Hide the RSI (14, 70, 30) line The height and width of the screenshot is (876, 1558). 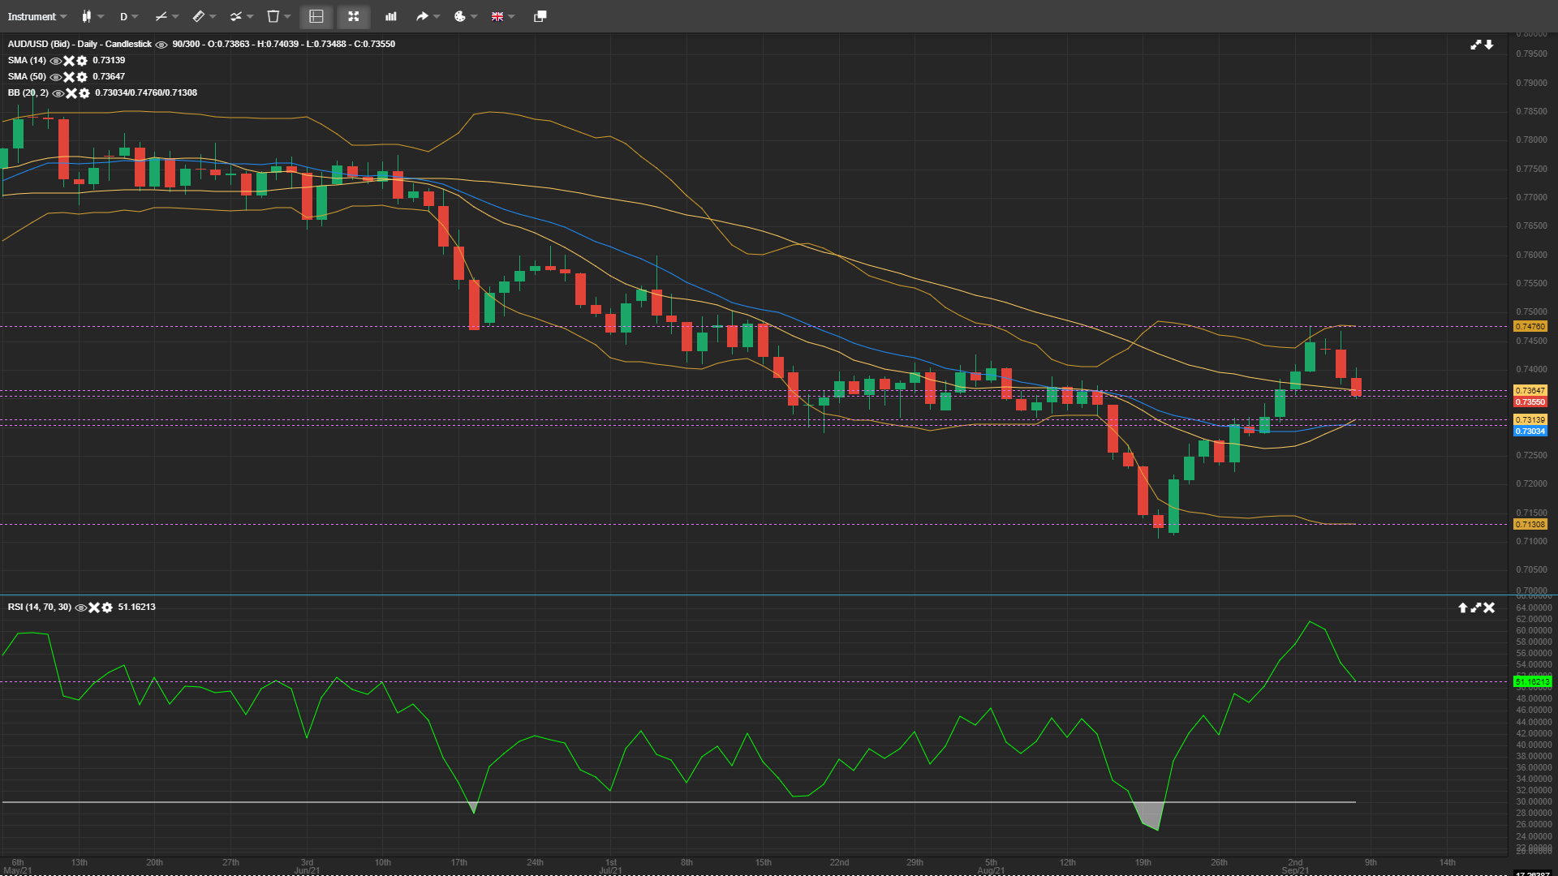[x=81, y=608]
